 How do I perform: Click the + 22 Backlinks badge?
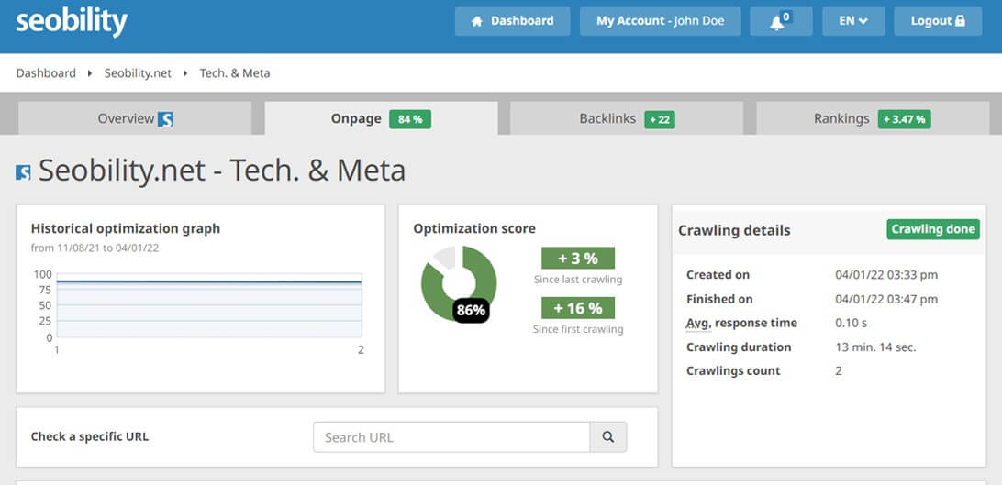660,119
